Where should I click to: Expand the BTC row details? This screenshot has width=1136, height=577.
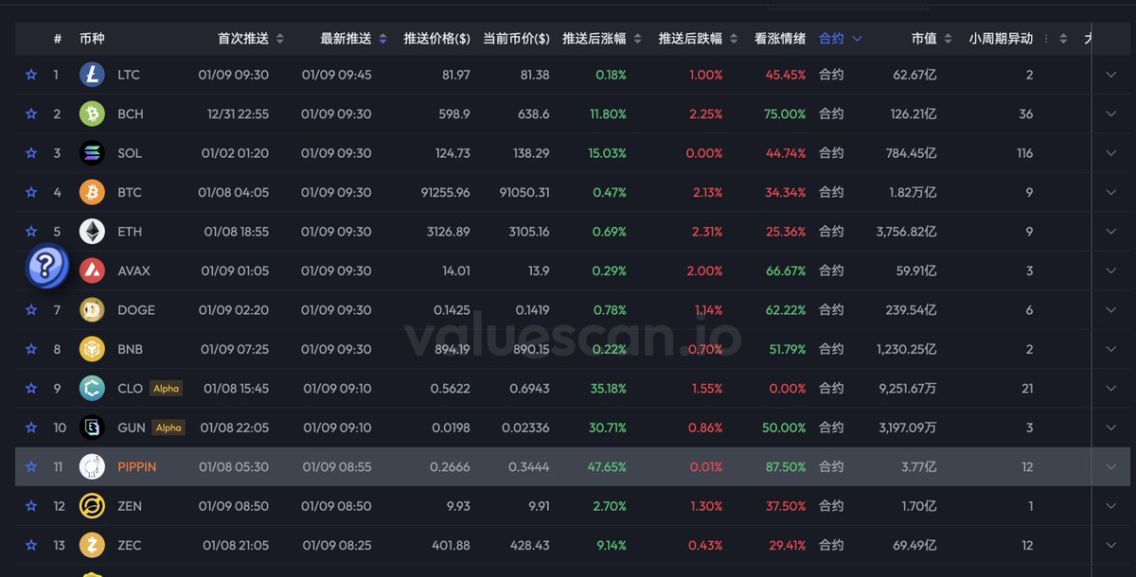coord(1111,192)
